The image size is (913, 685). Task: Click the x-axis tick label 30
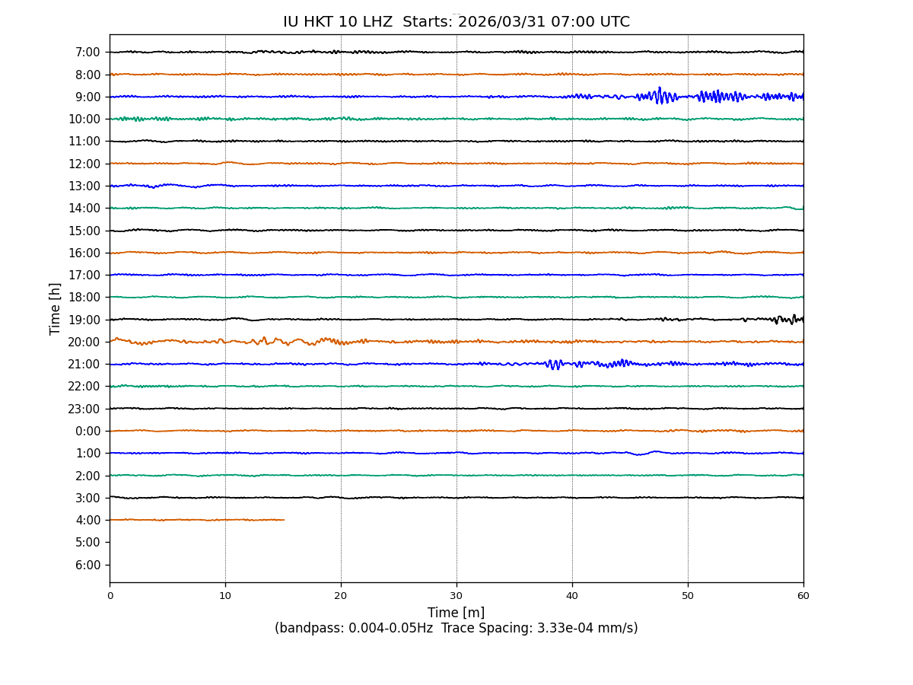456,596
